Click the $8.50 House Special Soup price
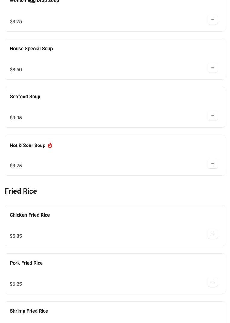Image resolution: width=230 pixels, height=323 pixels. (16, 70)
